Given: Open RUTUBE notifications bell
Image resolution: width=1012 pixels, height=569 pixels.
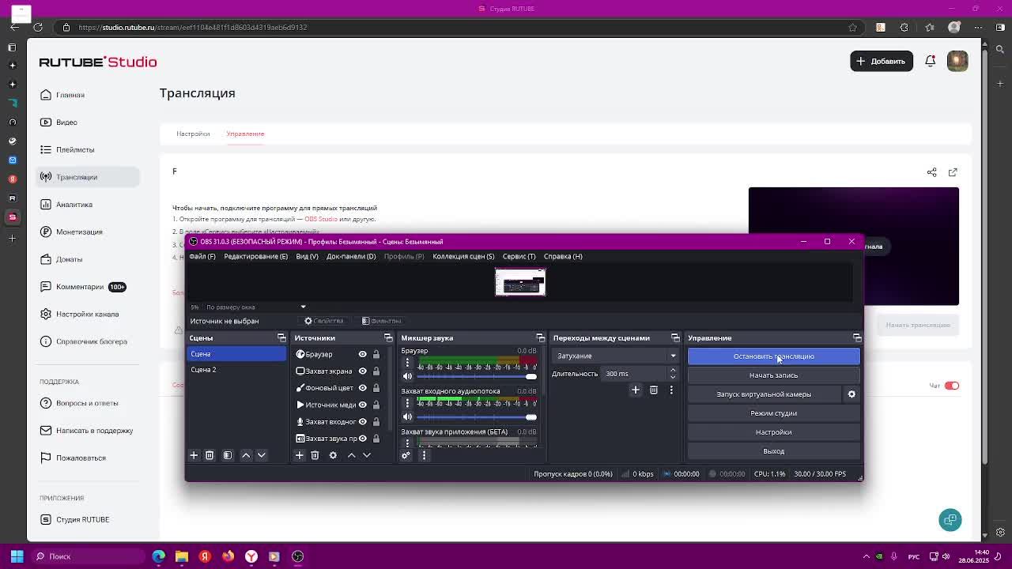Looking at the screenshot, I should coord(931,61).
